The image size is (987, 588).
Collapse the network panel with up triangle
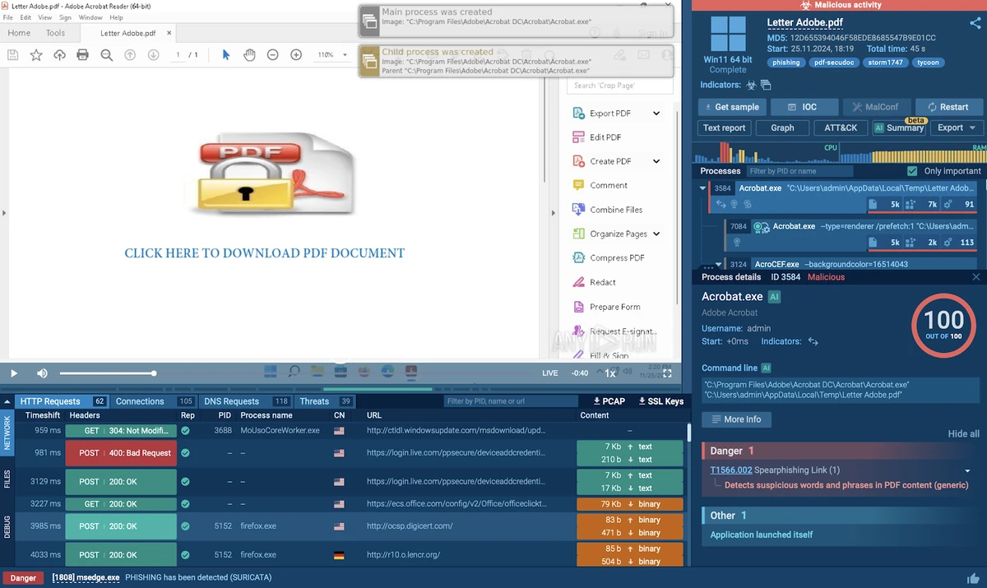pyautogui.click(x=7, y=401)
